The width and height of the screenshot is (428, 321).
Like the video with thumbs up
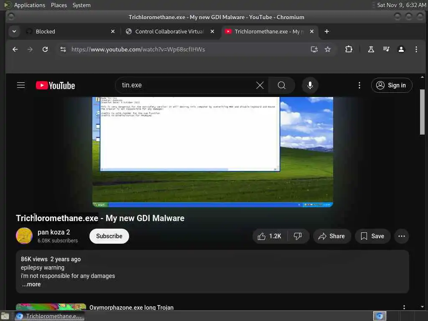tap(269, 236)
